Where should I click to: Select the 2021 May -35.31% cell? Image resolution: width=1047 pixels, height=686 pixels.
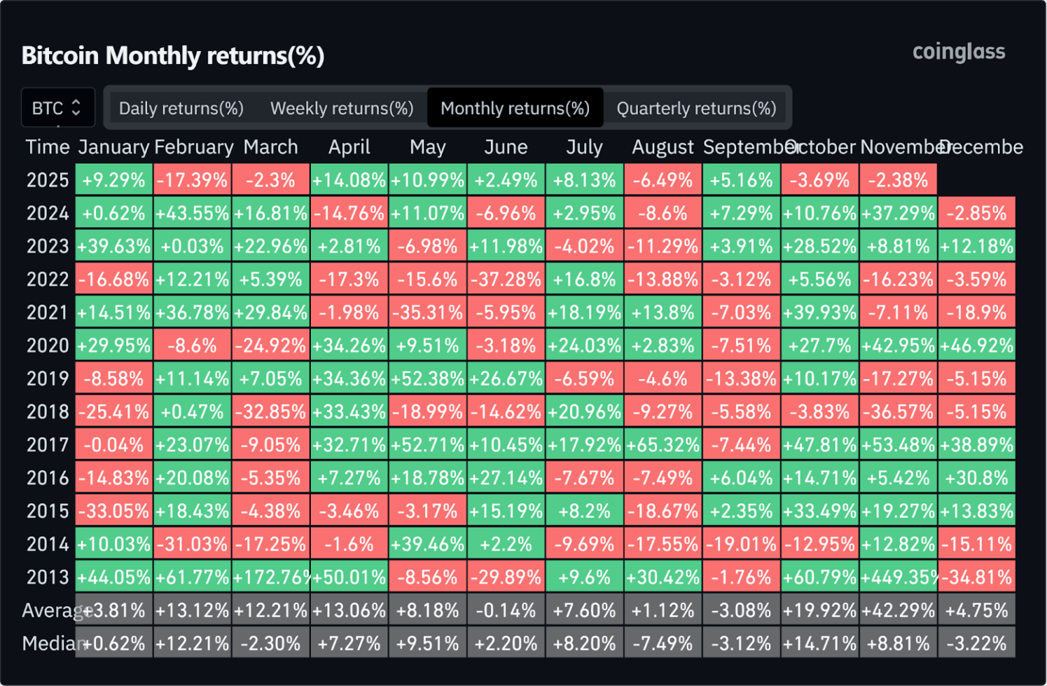427,313
